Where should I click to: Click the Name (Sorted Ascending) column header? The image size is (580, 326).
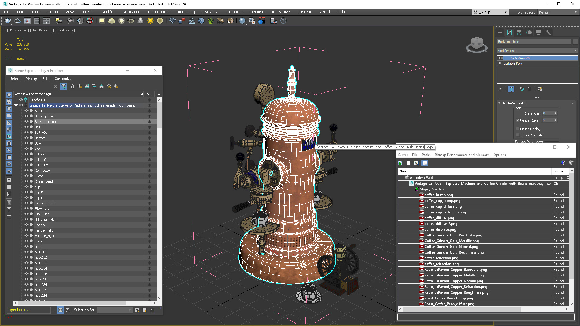(x=79, y=94)
